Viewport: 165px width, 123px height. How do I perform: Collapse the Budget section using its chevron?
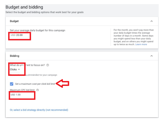coord(152,21)
